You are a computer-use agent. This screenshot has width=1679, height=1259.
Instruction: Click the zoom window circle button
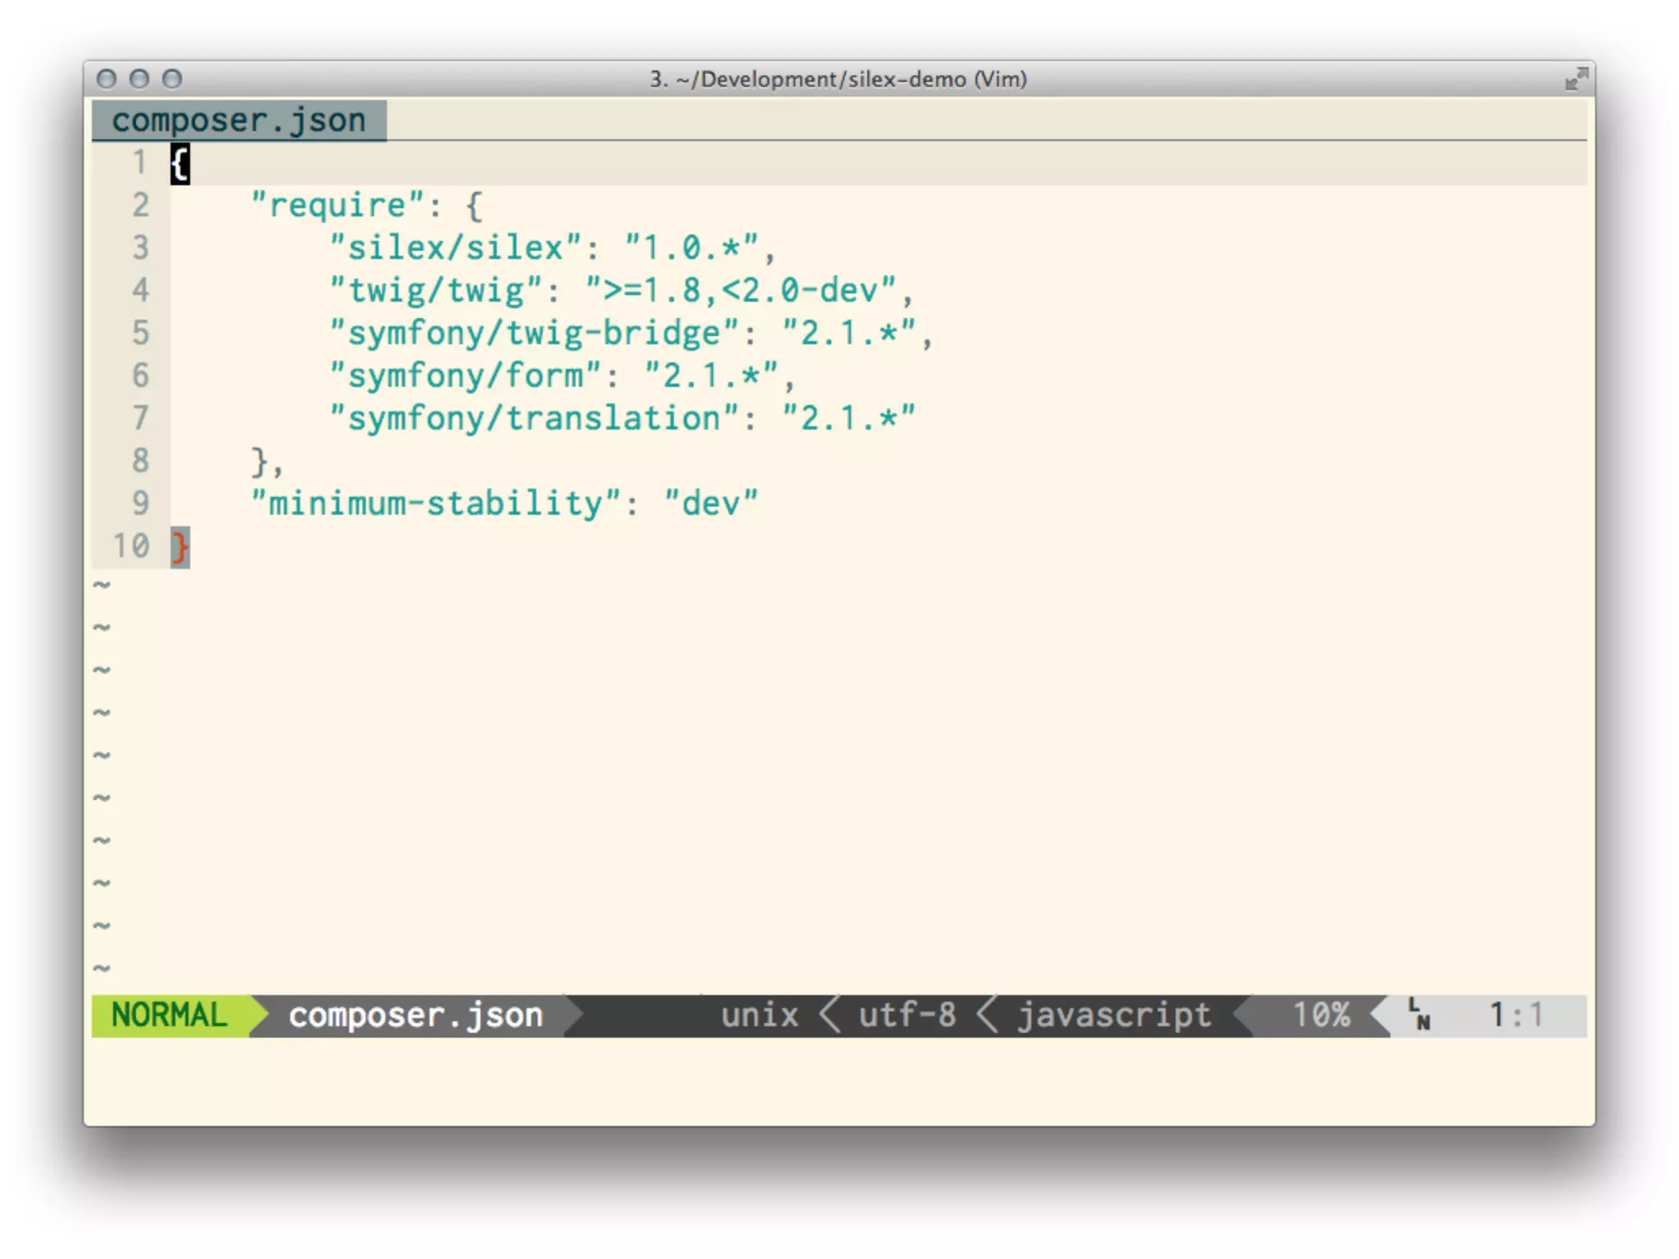172,79
